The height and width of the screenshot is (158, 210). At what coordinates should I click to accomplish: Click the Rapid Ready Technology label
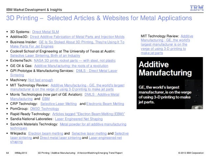[30, 114]
